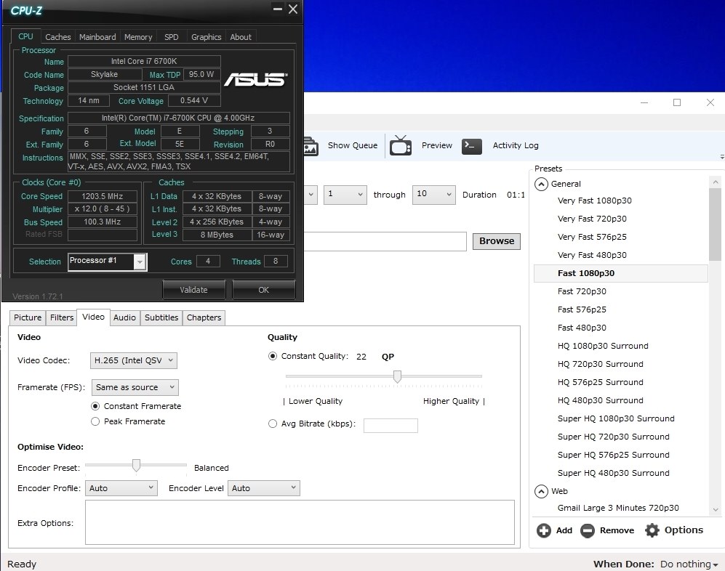This screenshot has width=725, height=571.
Task: Click the Add preset plus icon
Action: [x=544, y=530]
